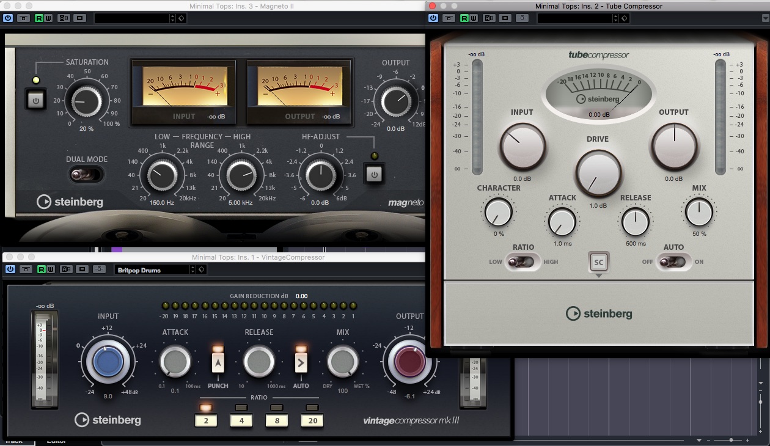Click VintageCompressor blue Input knob
This screenshot has height=446, width=770.
(x=108, y=362)
